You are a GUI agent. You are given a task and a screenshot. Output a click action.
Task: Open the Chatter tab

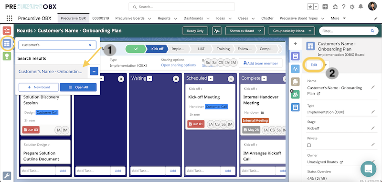267,18
